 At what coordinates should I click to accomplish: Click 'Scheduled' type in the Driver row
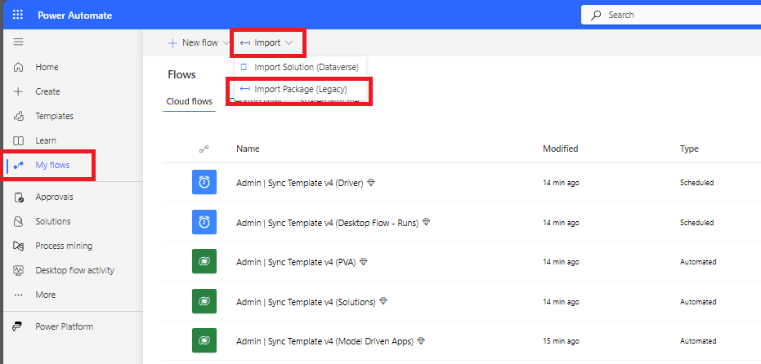click(x=697, y=183)
